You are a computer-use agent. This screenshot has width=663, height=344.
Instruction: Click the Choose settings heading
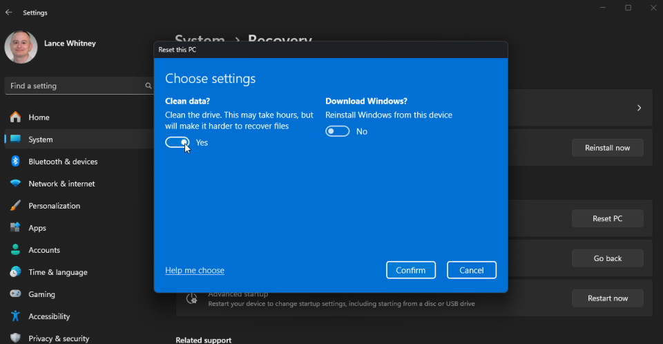[x=210, y=79]
